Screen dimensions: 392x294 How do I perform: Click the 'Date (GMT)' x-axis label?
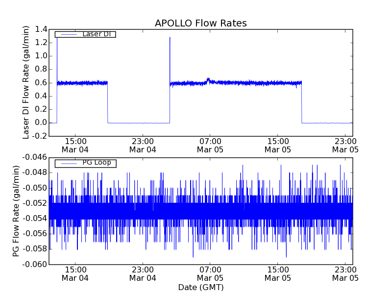(x=200, y=287)
